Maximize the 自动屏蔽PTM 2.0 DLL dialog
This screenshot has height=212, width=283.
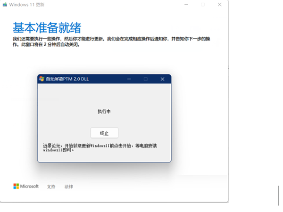pyautogui.click(x=146, y=79)
